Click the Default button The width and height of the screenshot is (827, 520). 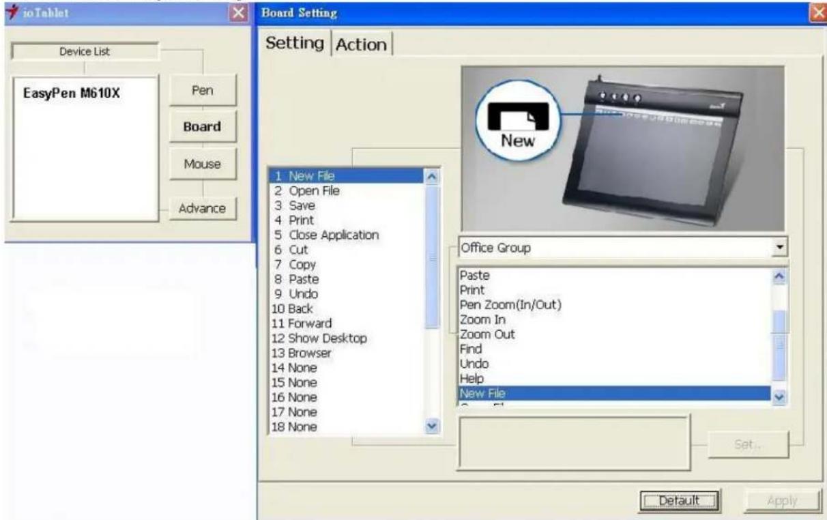(679, 501)
